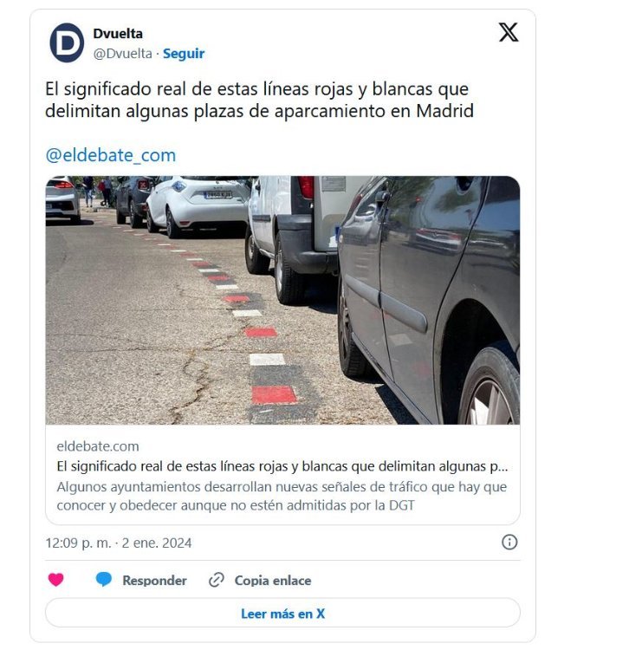Follow Dvuelta via Seguir link

pyautogui.click(x=184, y=54)
